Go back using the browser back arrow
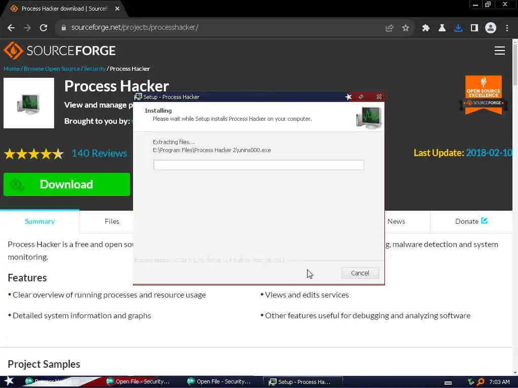 (x=11, y=28)
